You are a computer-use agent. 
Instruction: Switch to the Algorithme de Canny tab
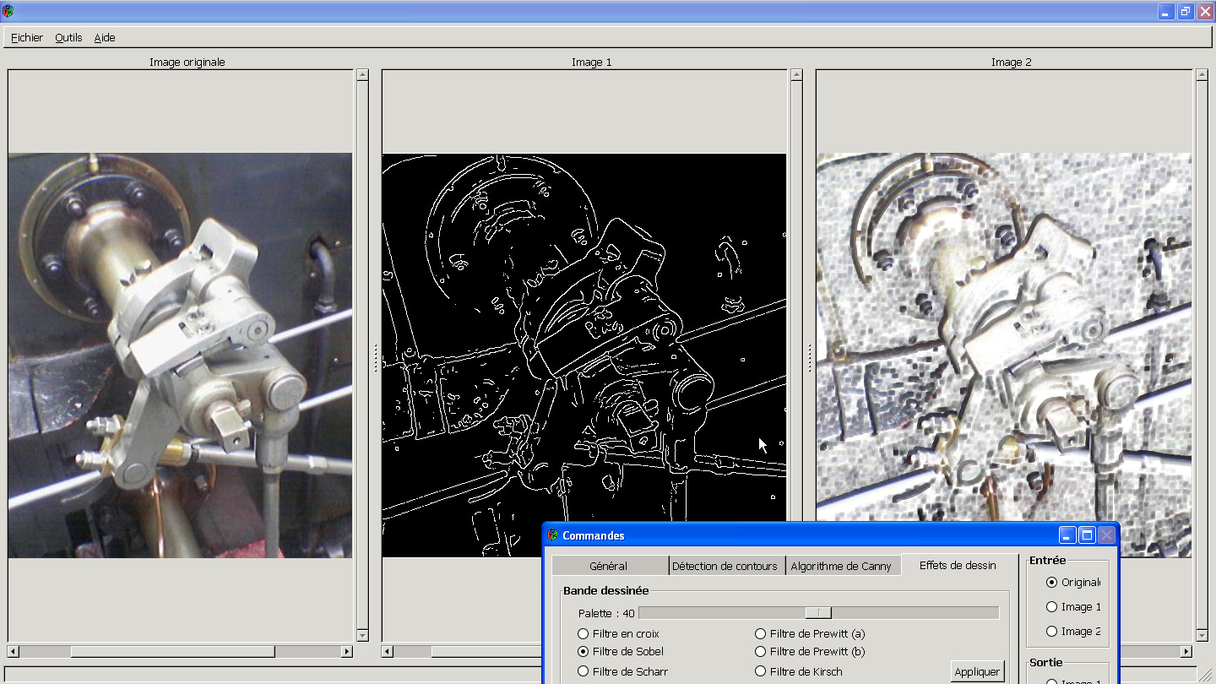[841, 566]
